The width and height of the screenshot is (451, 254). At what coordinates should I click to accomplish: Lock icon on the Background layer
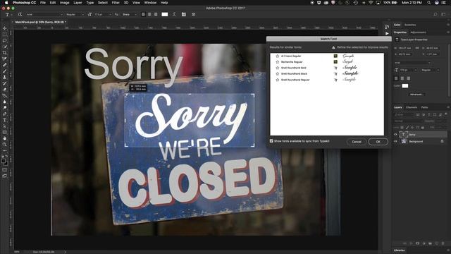(442, 141)
